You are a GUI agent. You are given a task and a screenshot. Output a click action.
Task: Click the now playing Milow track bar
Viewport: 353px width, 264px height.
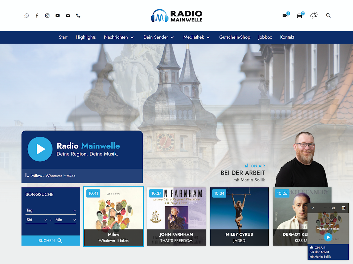tap(82, 176)
